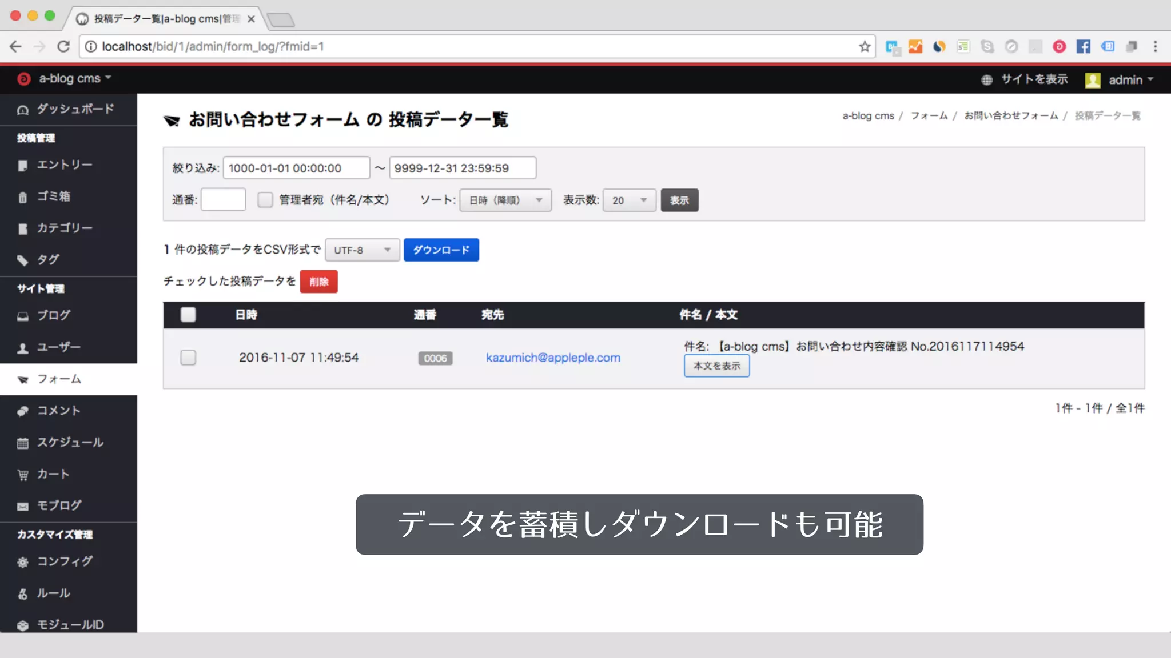Click the end date 9999-12-31 field
The image size is (1171, 658).
point(463,168)
